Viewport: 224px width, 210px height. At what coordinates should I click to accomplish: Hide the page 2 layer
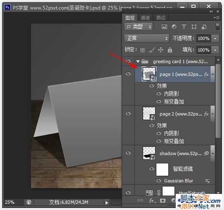(128, 113)
